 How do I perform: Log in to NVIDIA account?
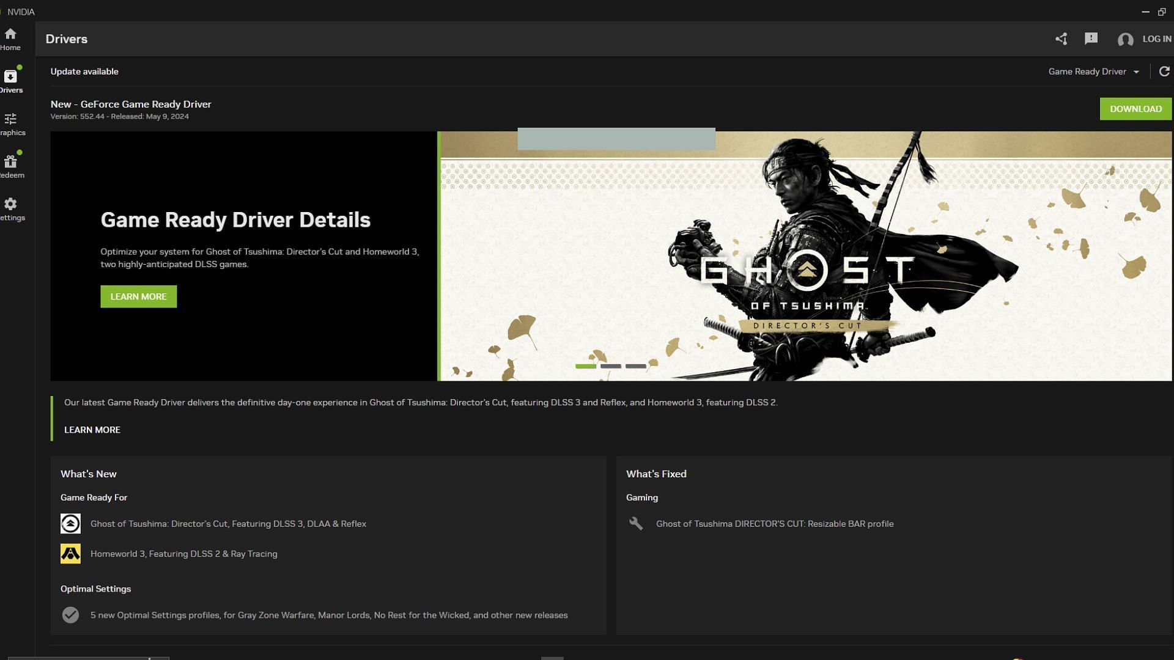click(x=1156, y=39)
